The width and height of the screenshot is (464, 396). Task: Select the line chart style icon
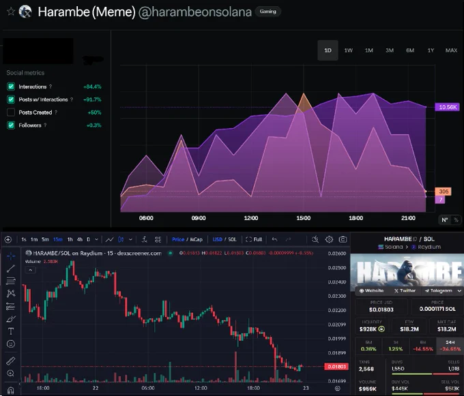click(x=109, y=239)
